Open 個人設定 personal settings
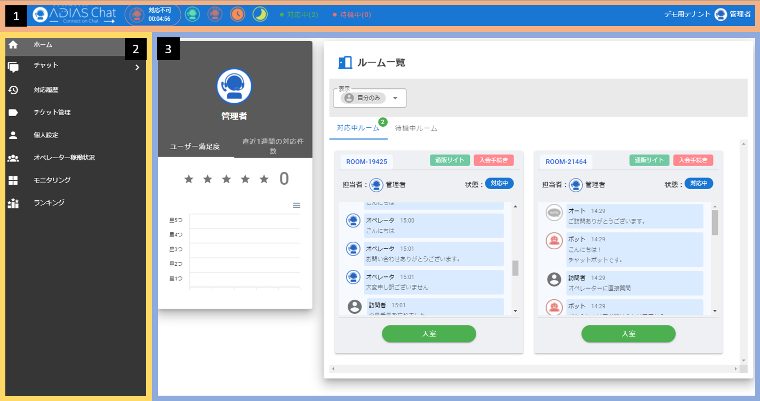Image resolution: width=760 pixels, height=401 pixels. point(45,135)
